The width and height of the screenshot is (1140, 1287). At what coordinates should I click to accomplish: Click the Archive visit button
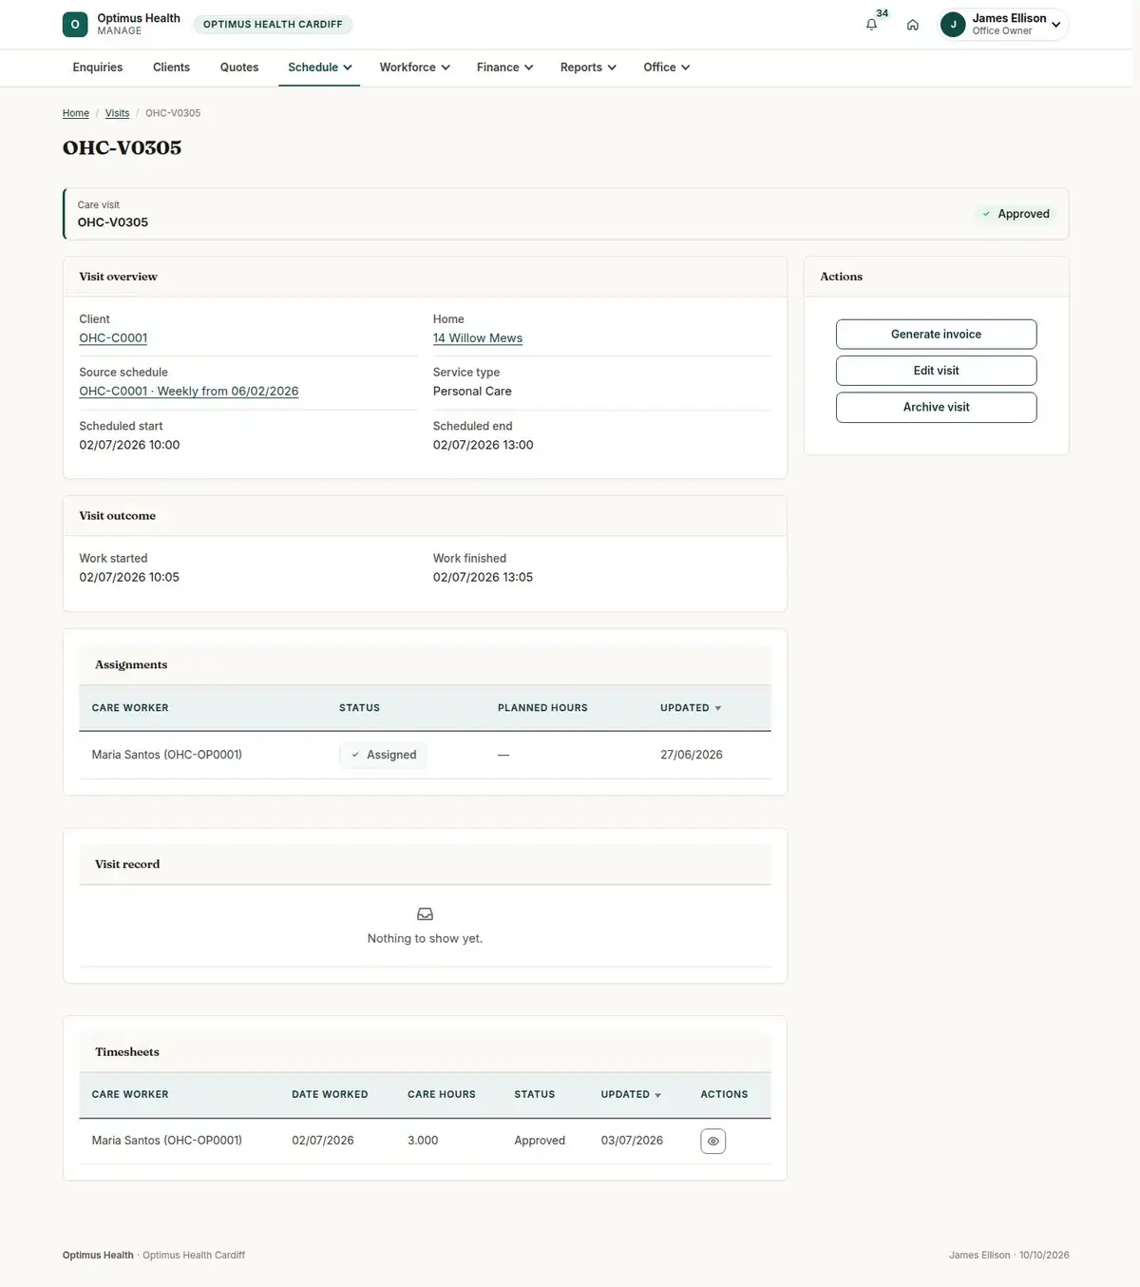click(x=936, y=407)
